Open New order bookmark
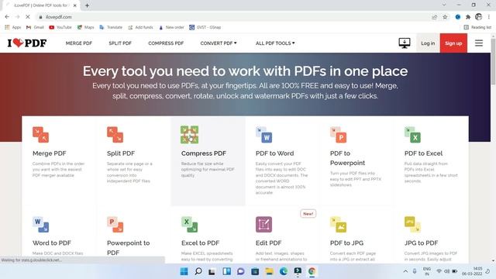Viewport: 496px width, 279px height. (171, 28)
